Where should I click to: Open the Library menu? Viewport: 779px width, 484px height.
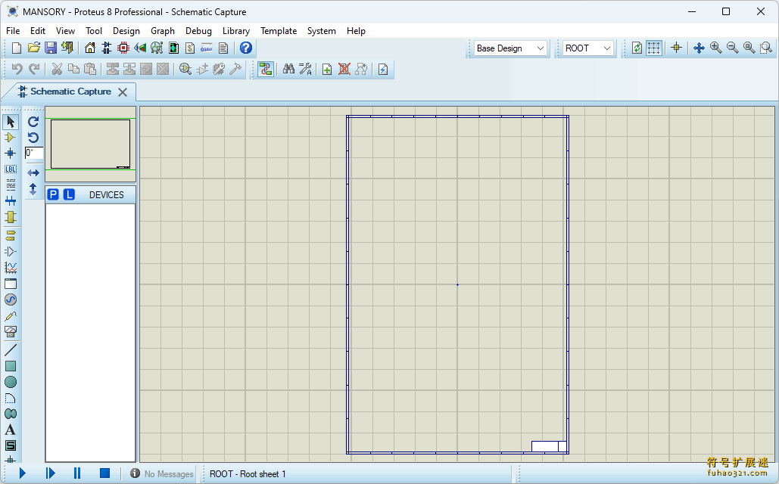[236, 31]
